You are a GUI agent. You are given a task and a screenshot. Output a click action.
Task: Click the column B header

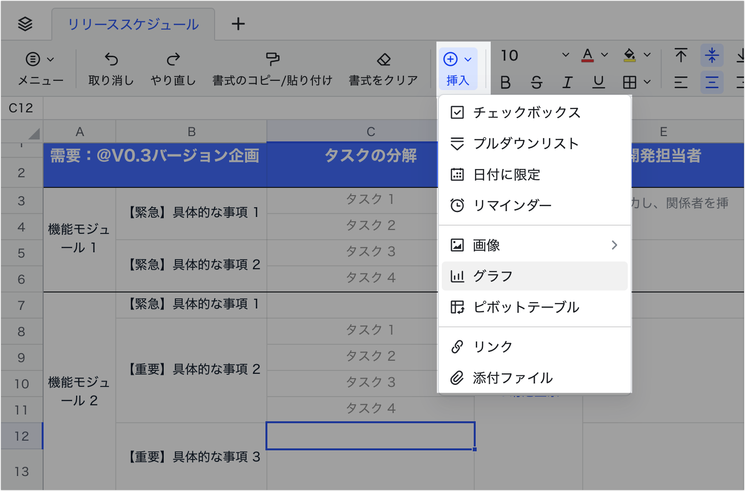pyautogui.click(x=191, y=132)
